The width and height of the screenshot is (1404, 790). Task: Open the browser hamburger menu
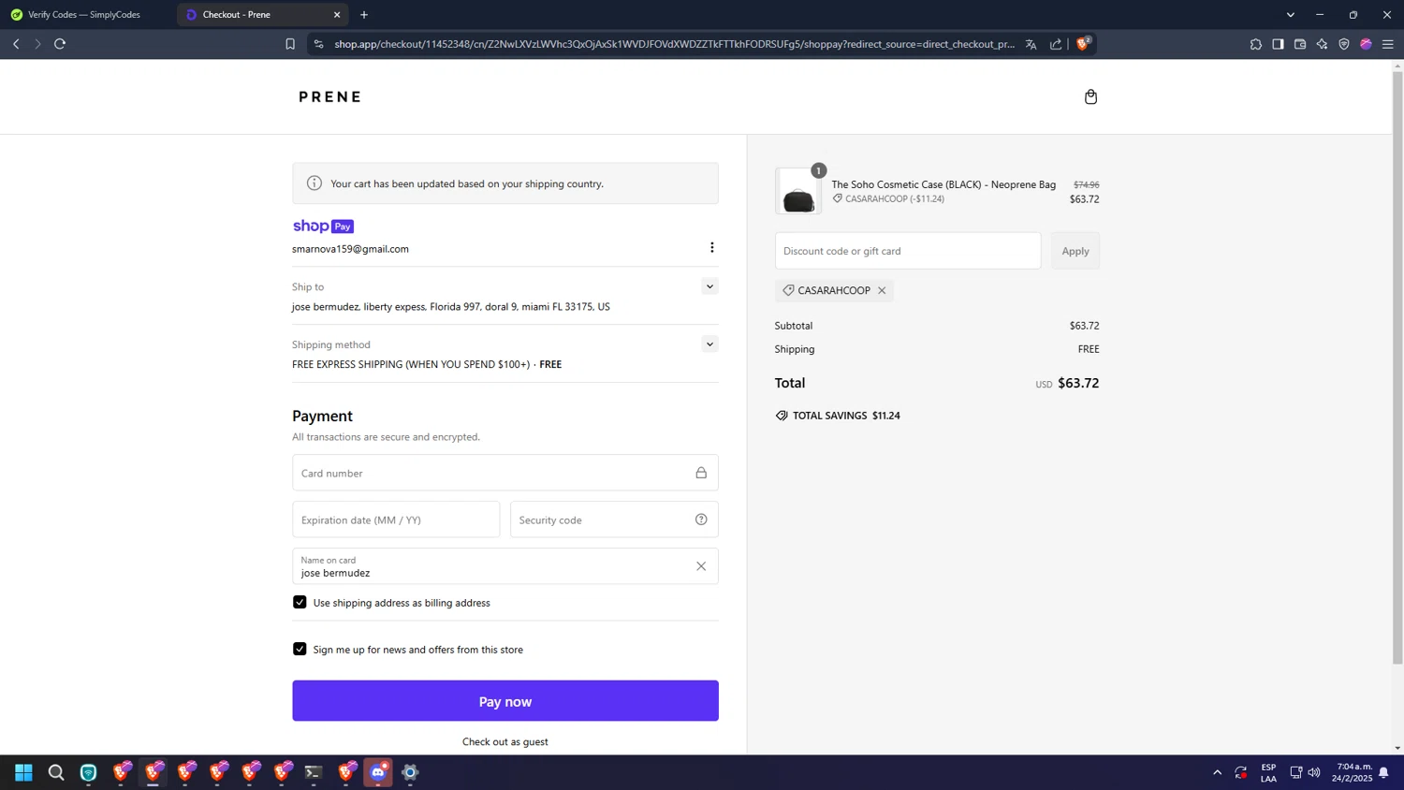tap(1388, 44)
